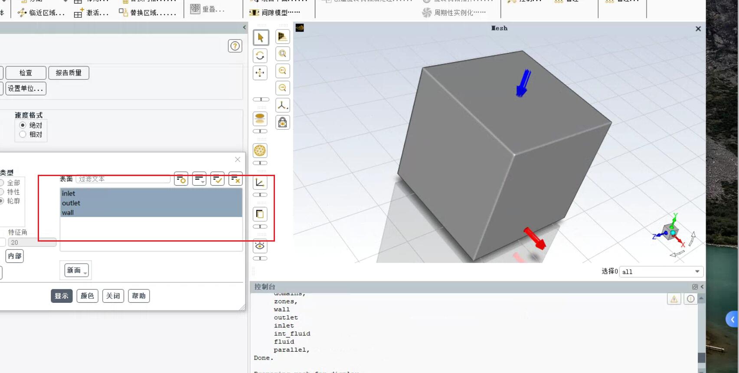Click the 过滤文本 surface filter field

point(123,179)
